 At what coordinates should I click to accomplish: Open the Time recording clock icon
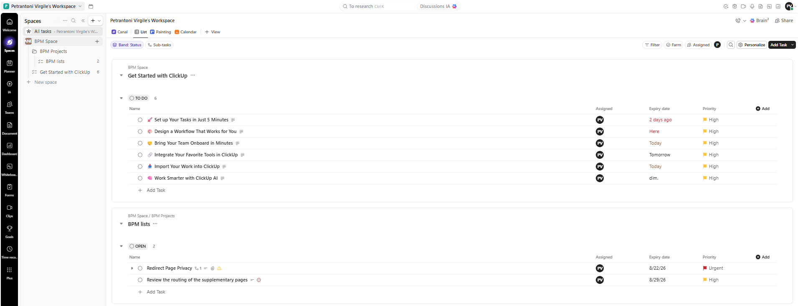point(9,249)
